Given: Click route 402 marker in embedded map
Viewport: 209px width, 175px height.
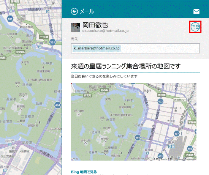Looking at the screenshot, I should click(x=160, y=156).
